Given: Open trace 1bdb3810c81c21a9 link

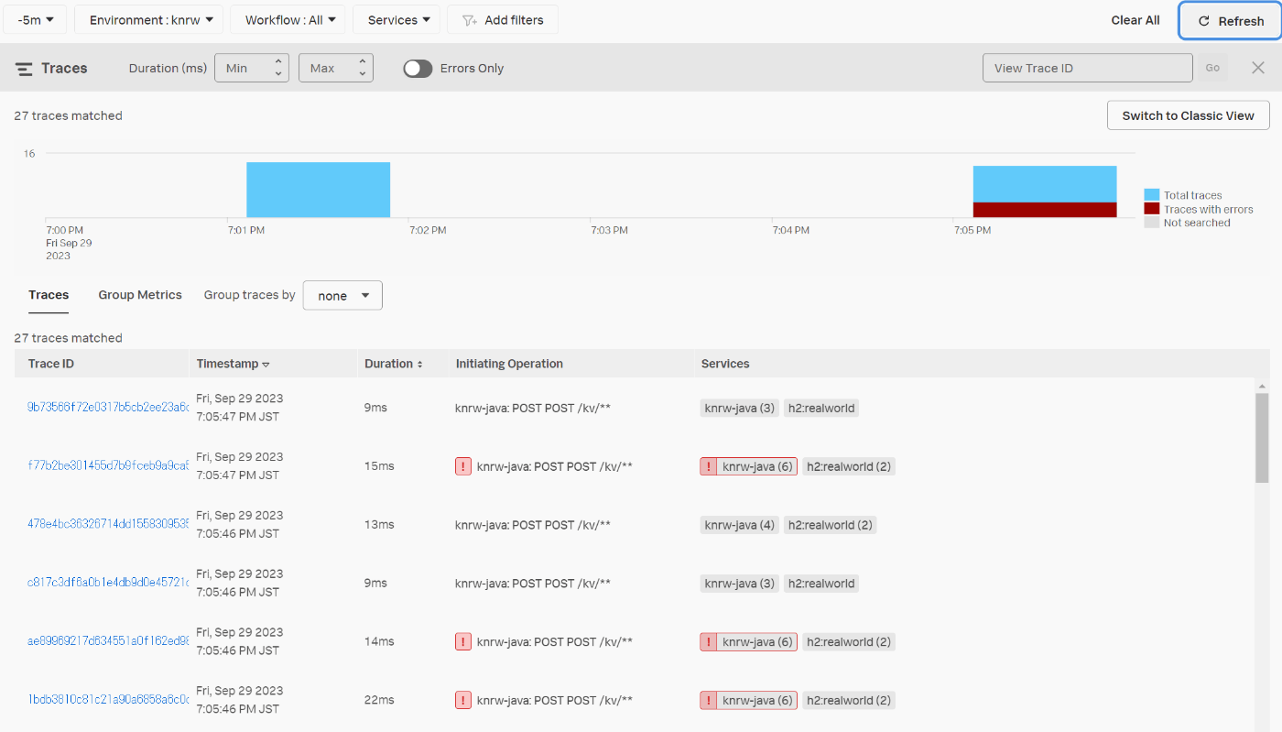Looking at the screenshot, I should (x=108, y=700).
